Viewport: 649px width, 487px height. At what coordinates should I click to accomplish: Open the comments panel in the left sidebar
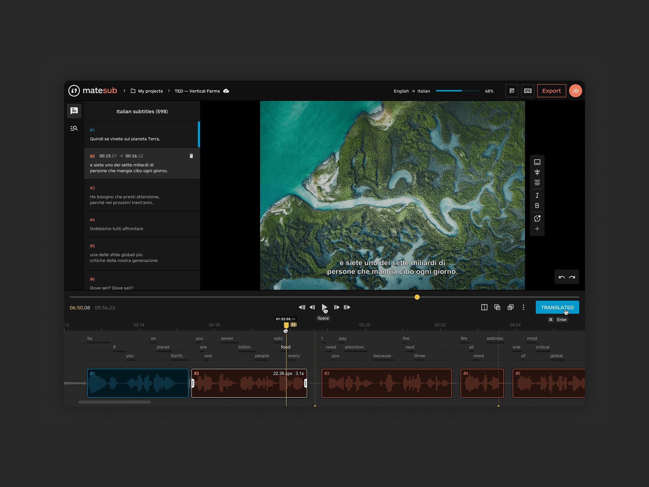74,111
